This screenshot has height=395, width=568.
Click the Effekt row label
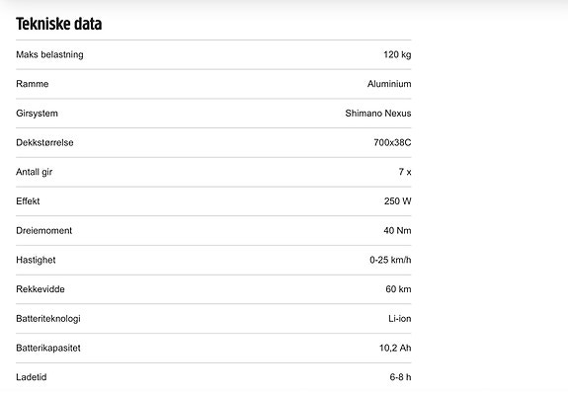pos(28,201)
